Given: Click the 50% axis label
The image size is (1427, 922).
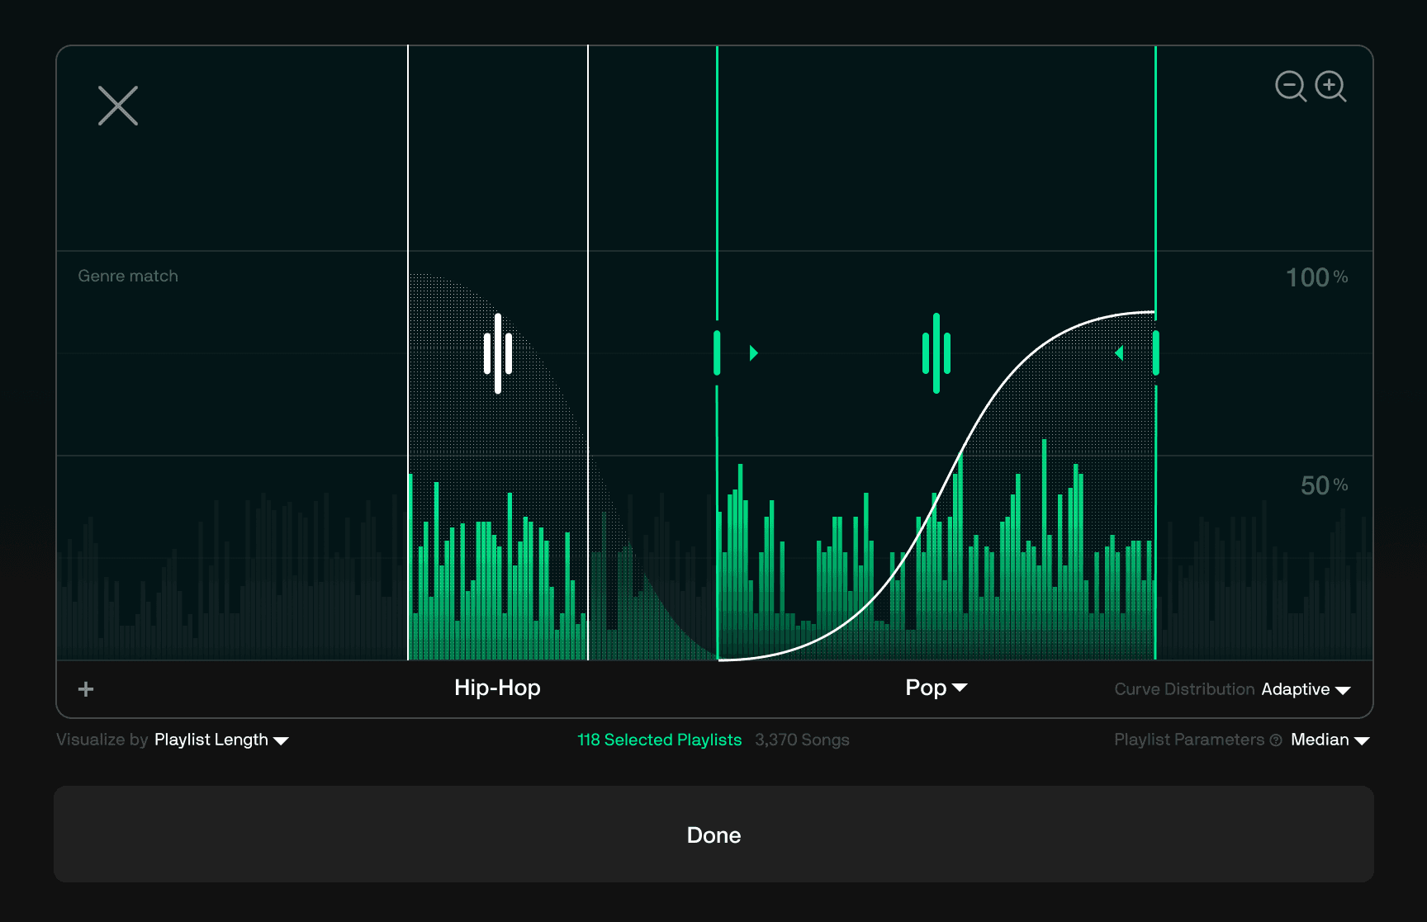Looking at the screenshot, I should click(1324, 485).
